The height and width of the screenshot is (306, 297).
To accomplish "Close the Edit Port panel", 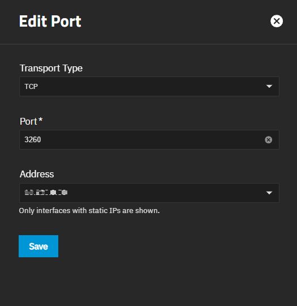I will (277, 21).
